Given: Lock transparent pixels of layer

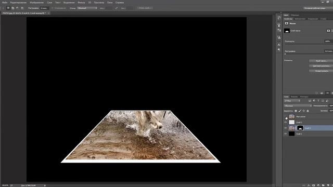Looking at the screenshot, I should [x=296, y=111].
